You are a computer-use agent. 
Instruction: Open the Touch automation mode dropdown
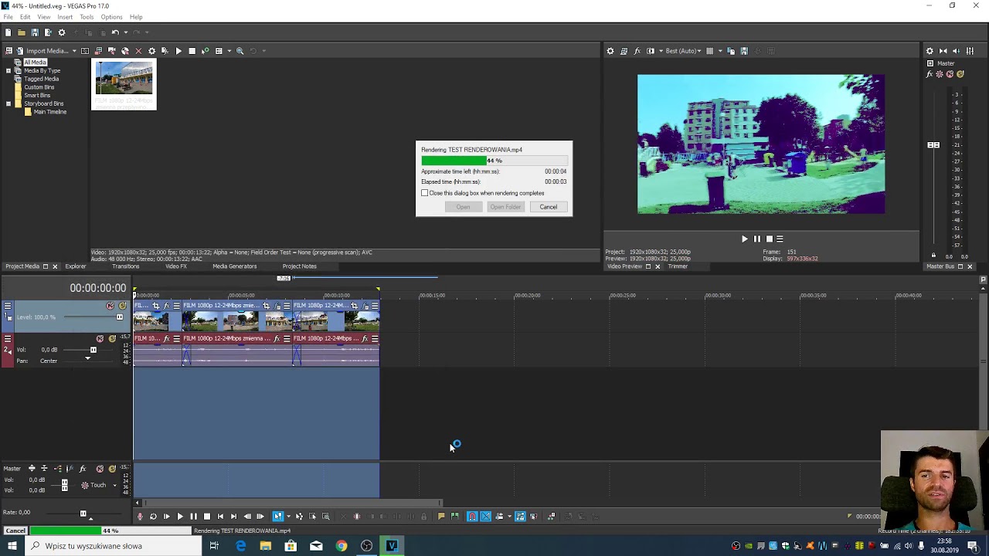(114, 485)
